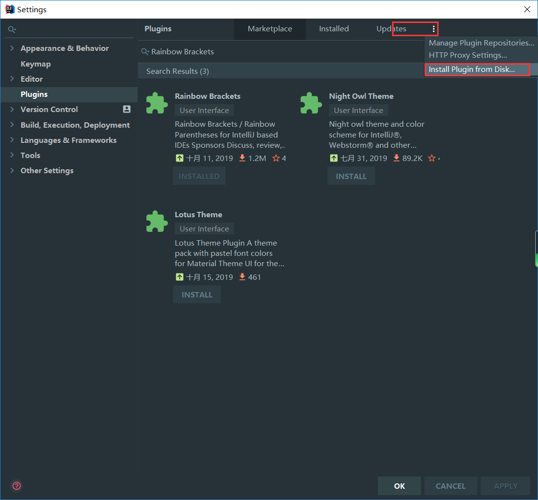Click the settings search magnifier icon

tap(12, 30)
